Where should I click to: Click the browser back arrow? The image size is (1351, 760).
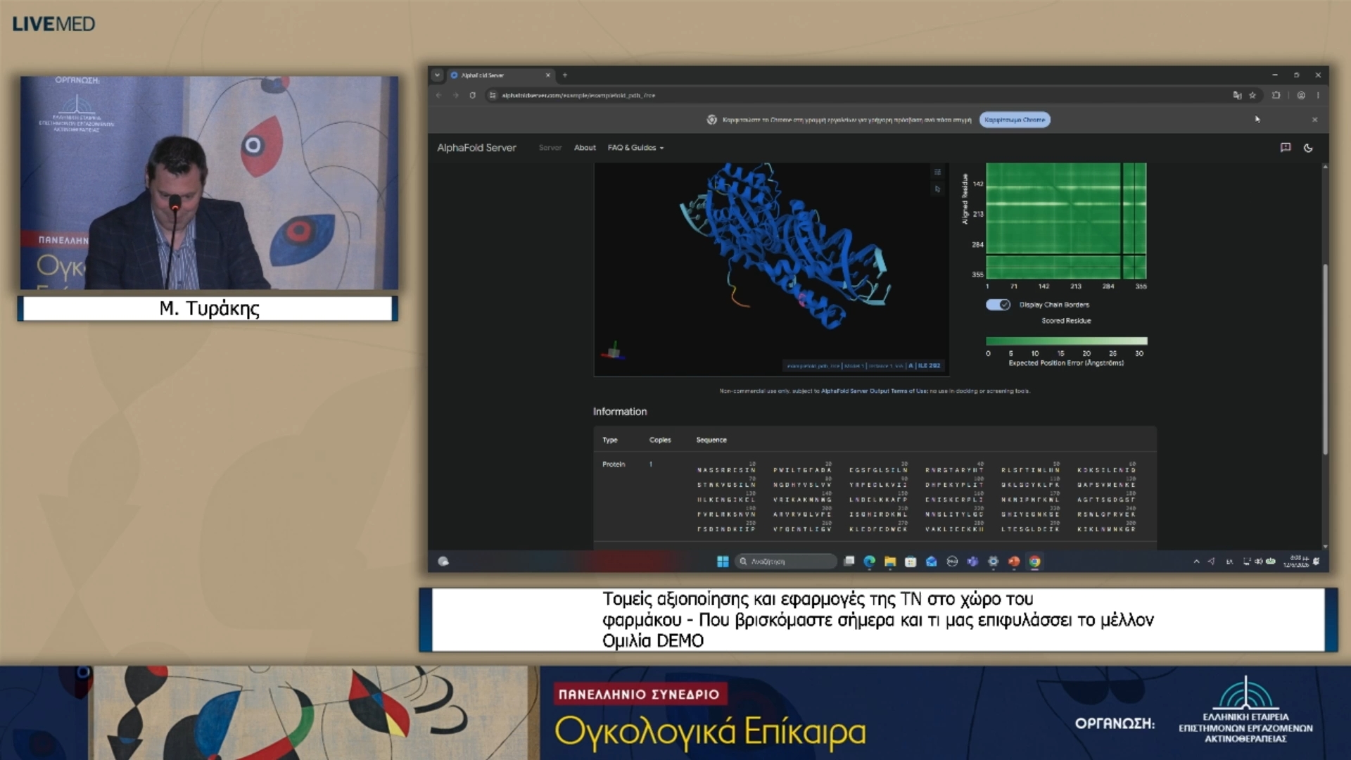(439, 95)
